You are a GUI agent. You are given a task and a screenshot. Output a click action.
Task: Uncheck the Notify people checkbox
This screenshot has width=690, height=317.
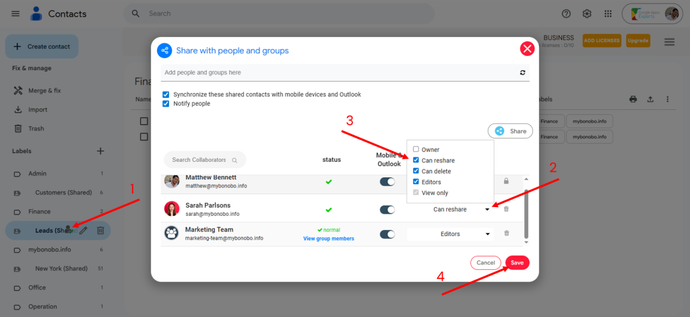pyautogui.click(x=166, y=104)
